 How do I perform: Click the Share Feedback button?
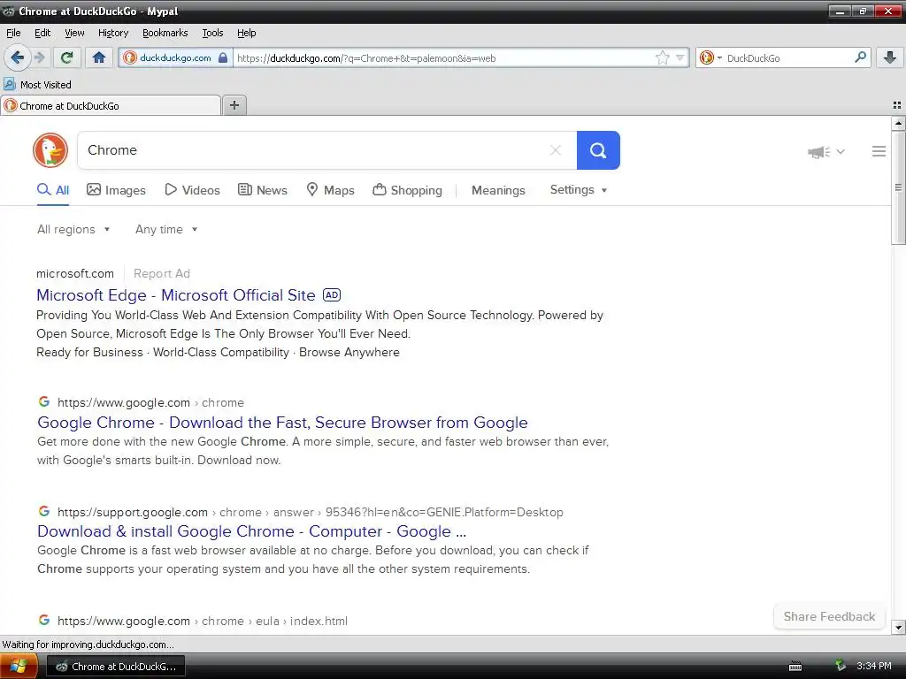(x=829, y=616)
